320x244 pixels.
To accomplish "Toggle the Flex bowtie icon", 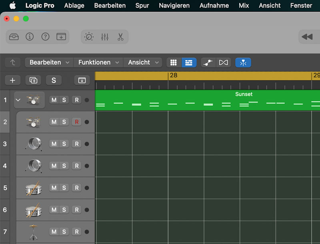I will click(223, 63).
